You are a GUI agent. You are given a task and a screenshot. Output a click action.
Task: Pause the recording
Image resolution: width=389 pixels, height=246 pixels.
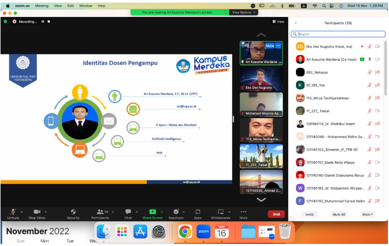(x=43, y=22)
